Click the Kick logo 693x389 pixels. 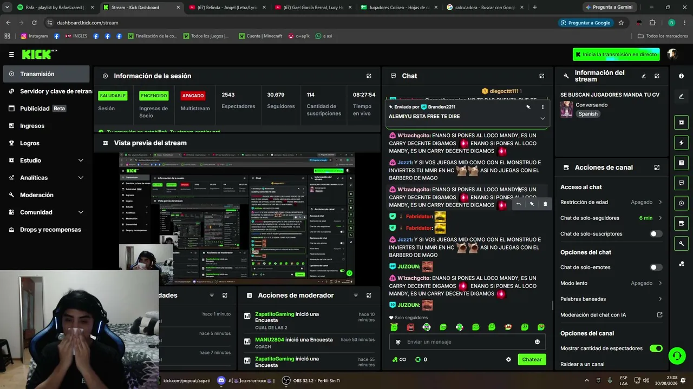click(x=39, y=54)
